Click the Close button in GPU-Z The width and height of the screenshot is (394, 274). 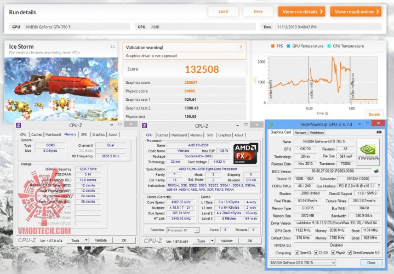click(372, 262)
